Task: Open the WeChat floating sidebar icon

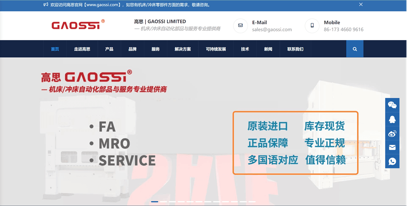Action: click(x=392, y=105)
